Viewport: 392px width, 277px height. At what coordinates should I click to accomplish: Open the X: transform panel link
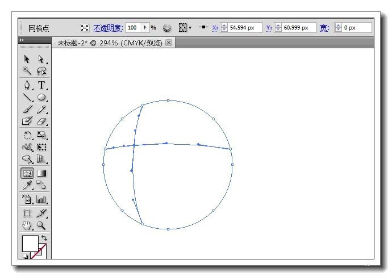pos(215,28)
